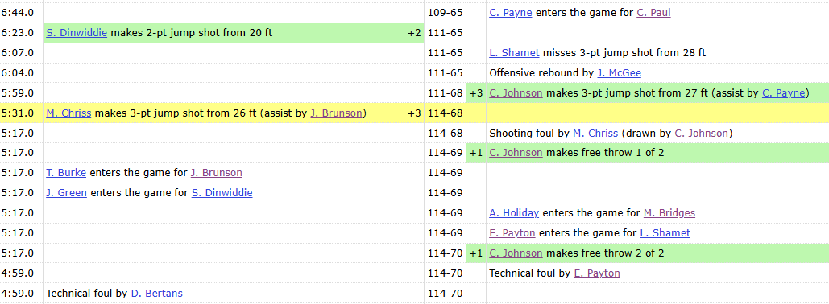The height and width of the screenshot is (304, 829).
Task: Click A. Holiday player link
Action: point(514,213)
